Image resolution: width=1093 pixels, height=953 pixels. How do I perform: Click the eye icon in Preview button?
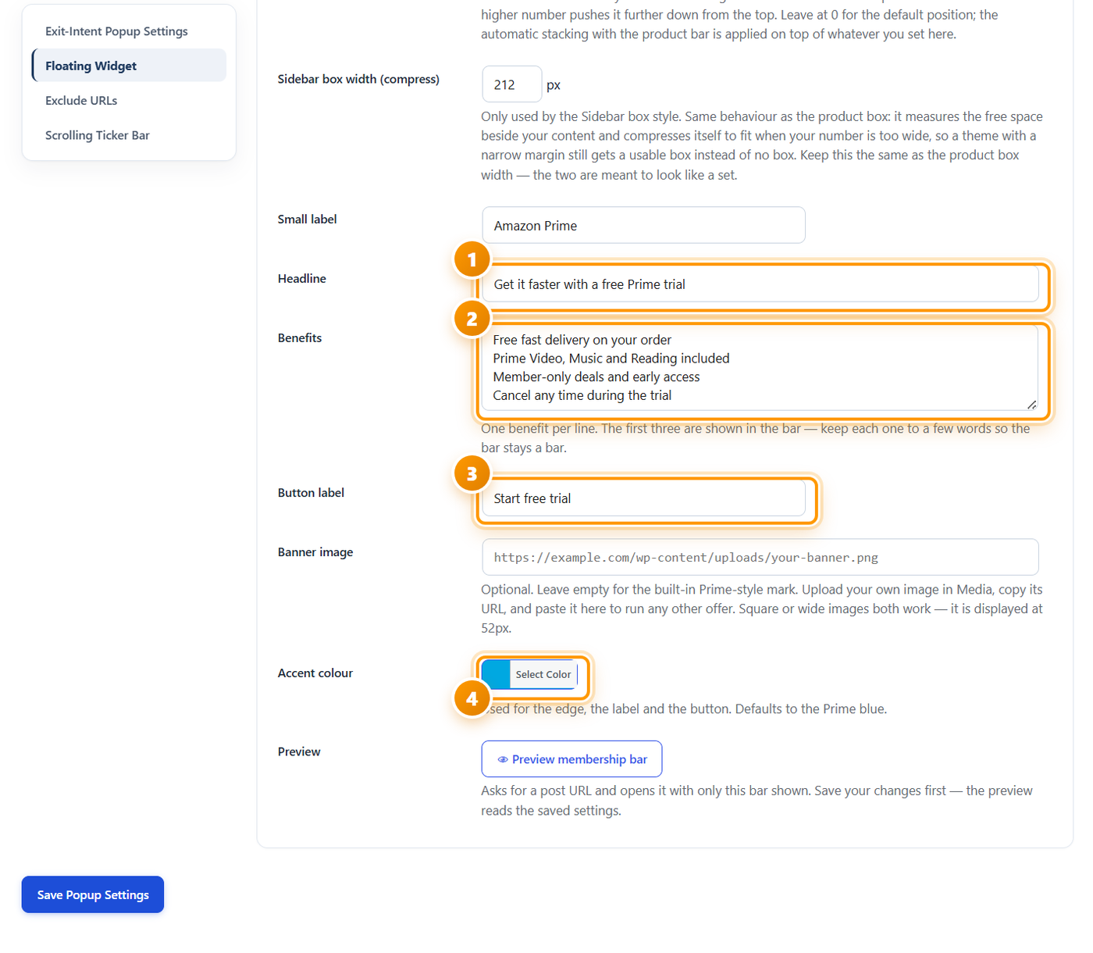pos(503,759)
